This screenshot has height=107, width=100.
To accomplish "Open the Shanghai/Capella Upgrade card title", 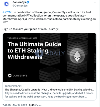I will [x=49, y=89].
